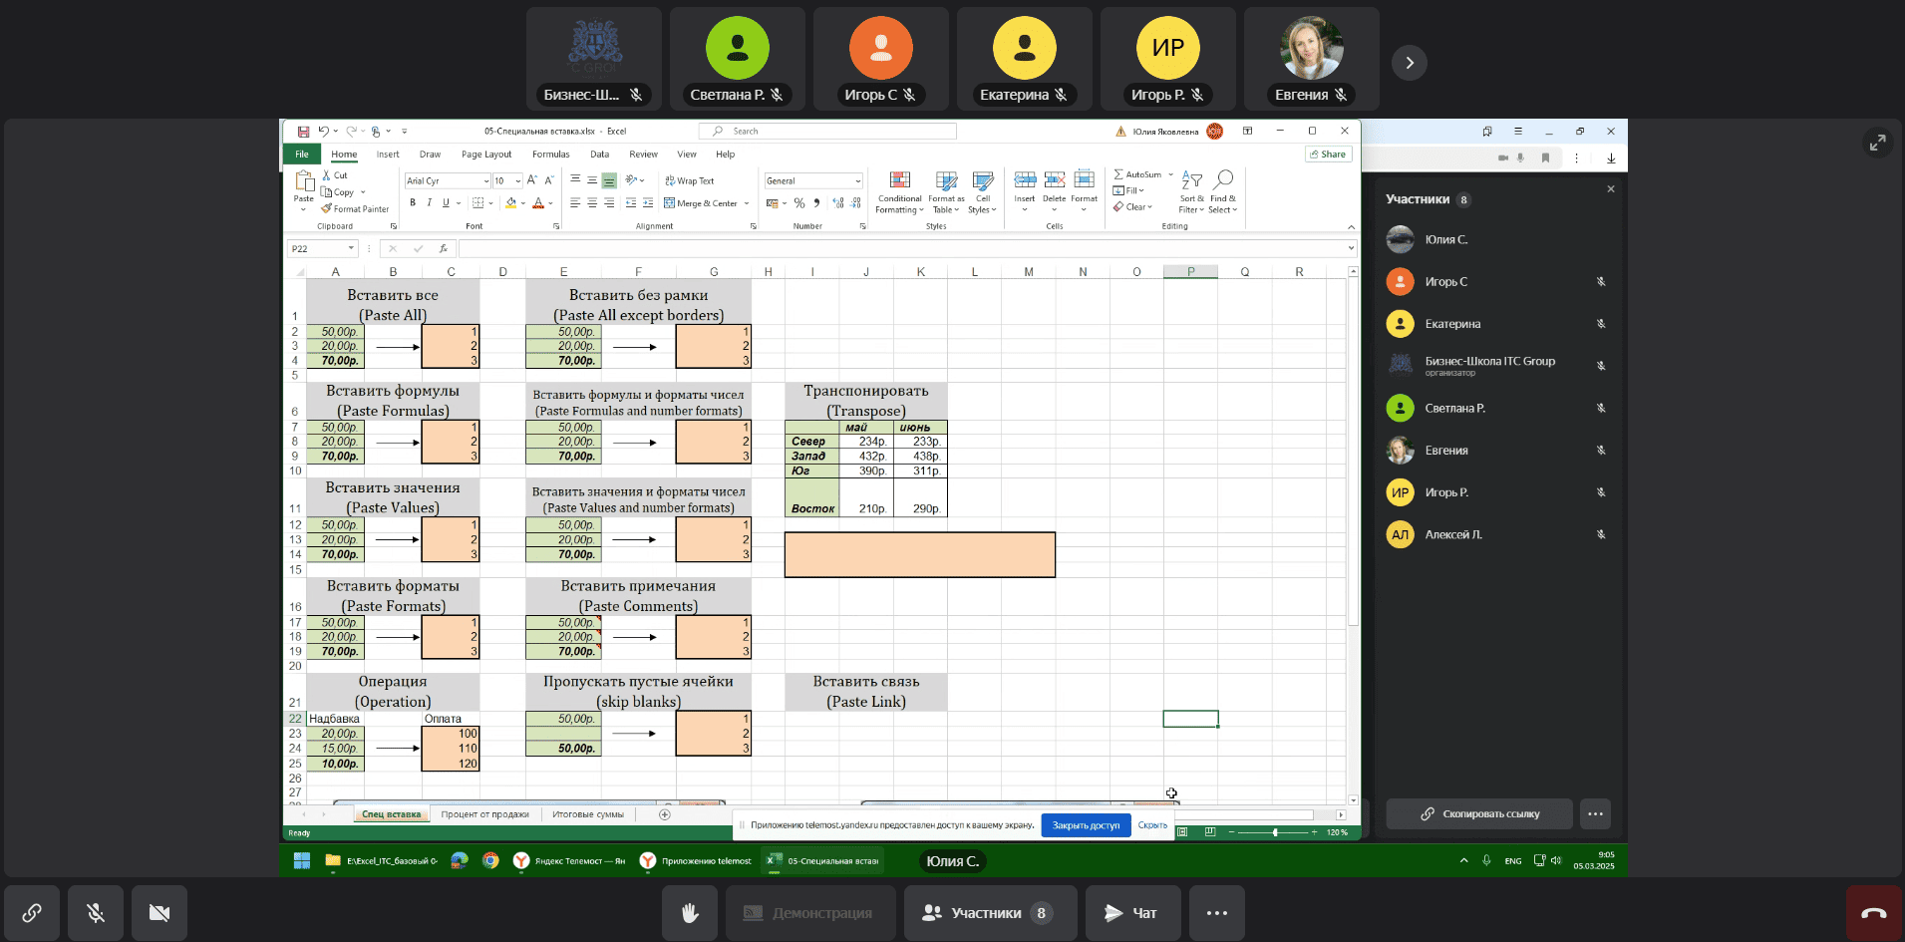Toggle the microphone mute button

tap(96, 912)
